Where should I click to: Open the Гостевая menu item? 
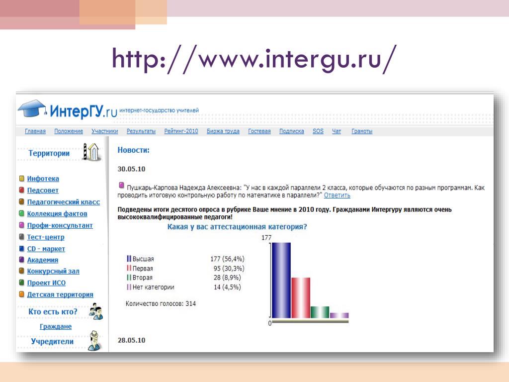(x=259, y=131)
